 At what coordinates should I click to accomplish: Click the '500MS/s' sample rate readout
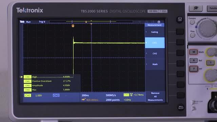click(x=111, y=95)
